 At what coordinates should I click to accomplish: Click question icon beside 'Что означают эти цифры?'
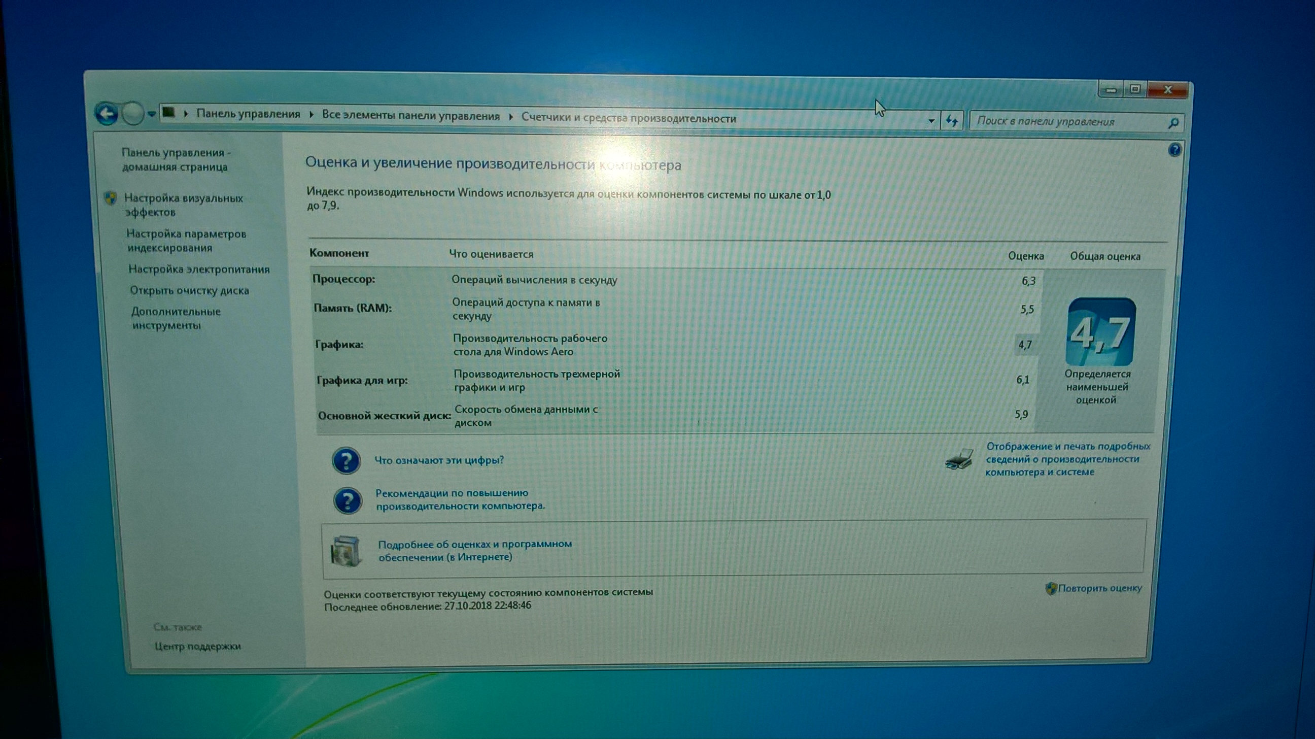(x=346, y=460)
